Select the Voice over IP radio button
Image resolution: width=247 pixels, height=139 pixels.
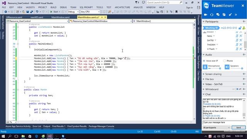tap(204, 61)
